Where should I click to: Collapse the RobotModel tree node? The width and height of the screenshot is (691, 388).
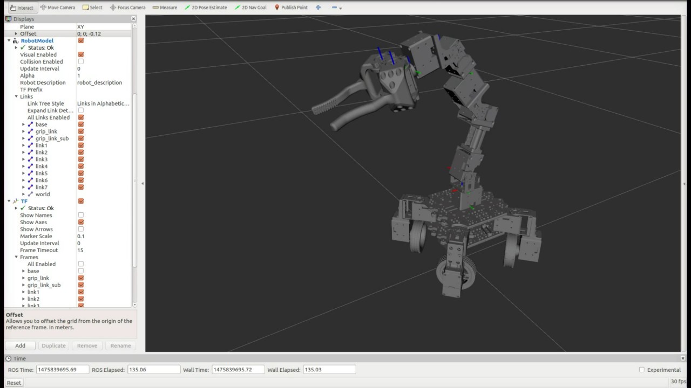click(9, 41)
